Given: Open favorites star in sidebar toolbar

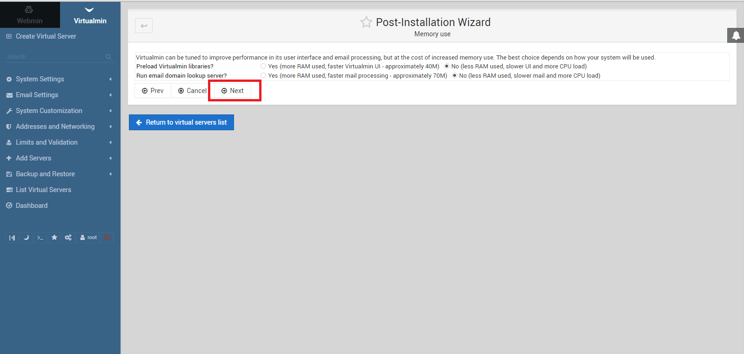Looking at the screenshot, I should [x=54, y=238].
